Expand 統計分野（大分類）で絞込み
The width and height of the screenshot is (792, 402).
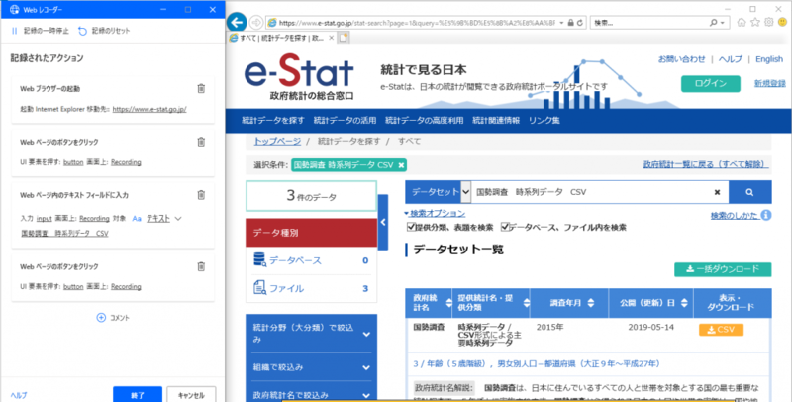311,334
